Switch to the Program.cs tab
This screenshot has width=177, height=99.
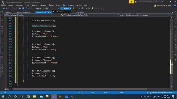tap(80, 12)
